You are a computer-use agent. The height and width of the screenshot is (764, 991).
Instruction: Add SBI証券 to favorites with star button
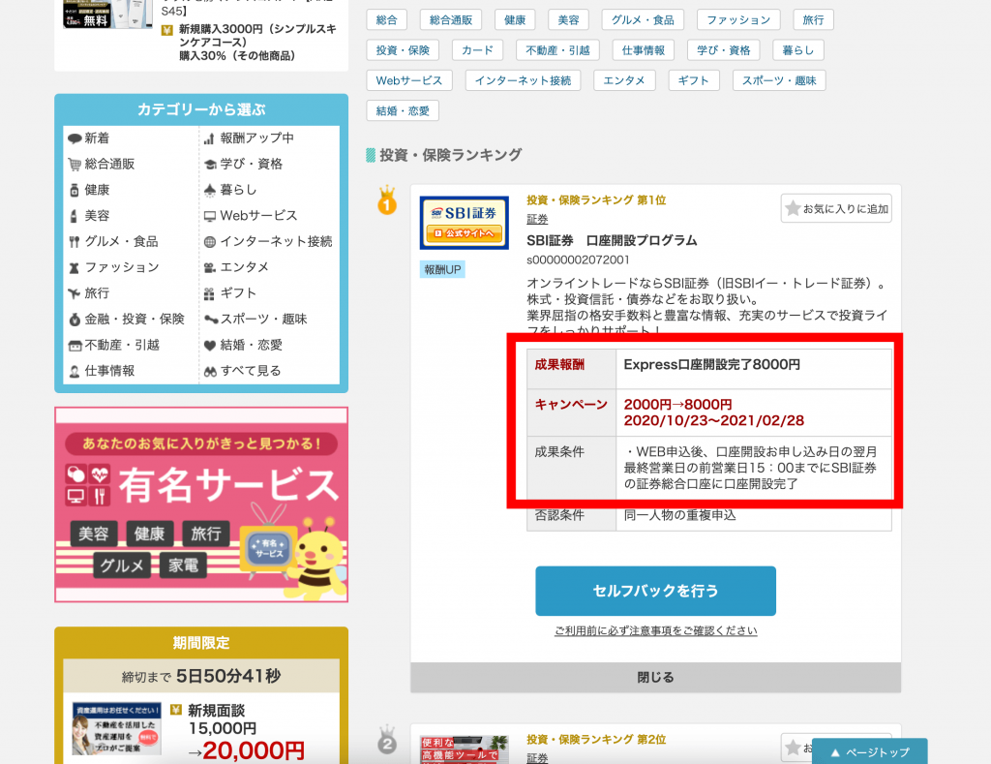pyautogui.click(x=836, y=208)
